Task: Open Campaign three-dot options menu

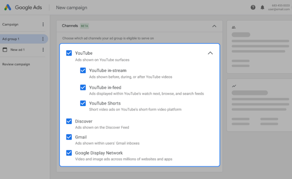Action: (x=43, y=25)
